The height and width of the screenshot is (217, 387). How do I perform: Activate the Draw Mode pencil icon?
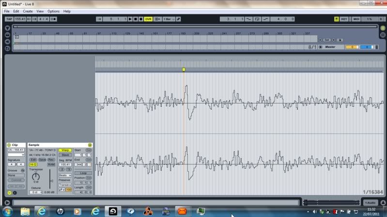point(178,19)
